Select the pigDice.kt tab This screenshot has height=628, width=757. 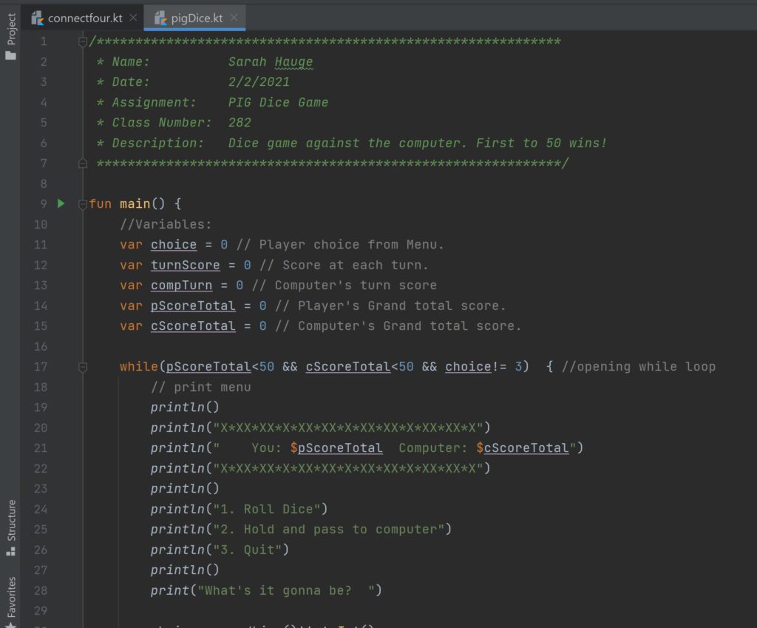(x=197, y=18)
